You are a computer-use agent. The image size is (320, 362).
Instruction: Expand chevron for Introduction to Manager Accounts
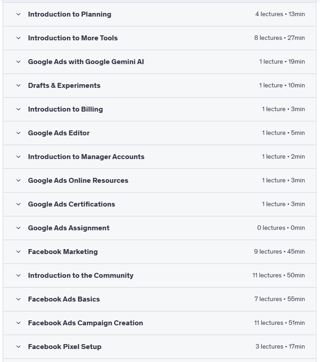coord(18,157)
